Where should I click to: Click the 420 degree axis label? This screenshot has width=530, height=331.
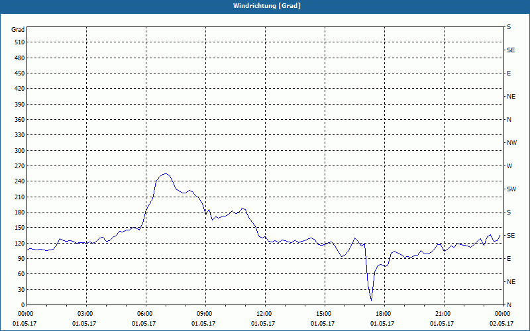coord(20,89)
